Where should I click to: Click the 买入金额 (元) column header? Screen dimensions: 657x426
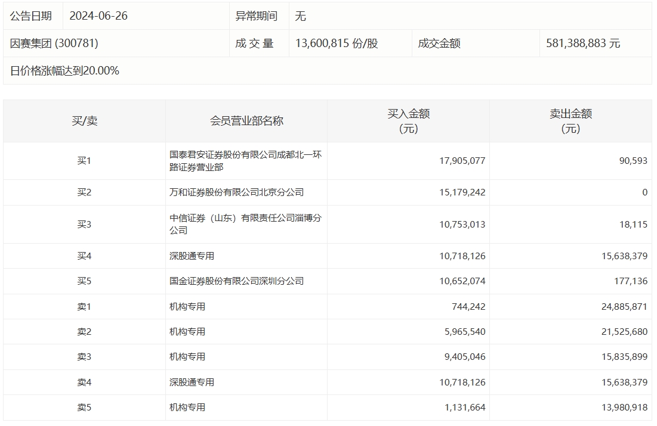tap(409, 121)
